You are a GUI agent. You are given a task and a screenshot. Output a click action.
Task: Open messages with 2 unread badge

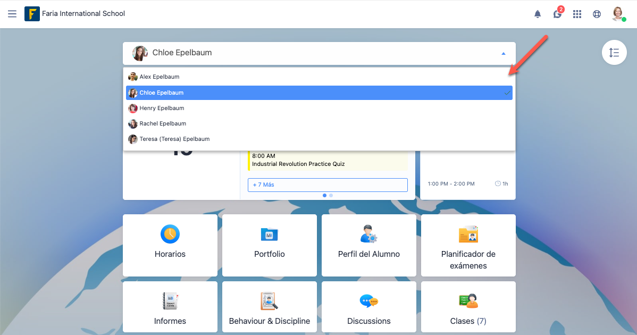click(x=557, y=14)
